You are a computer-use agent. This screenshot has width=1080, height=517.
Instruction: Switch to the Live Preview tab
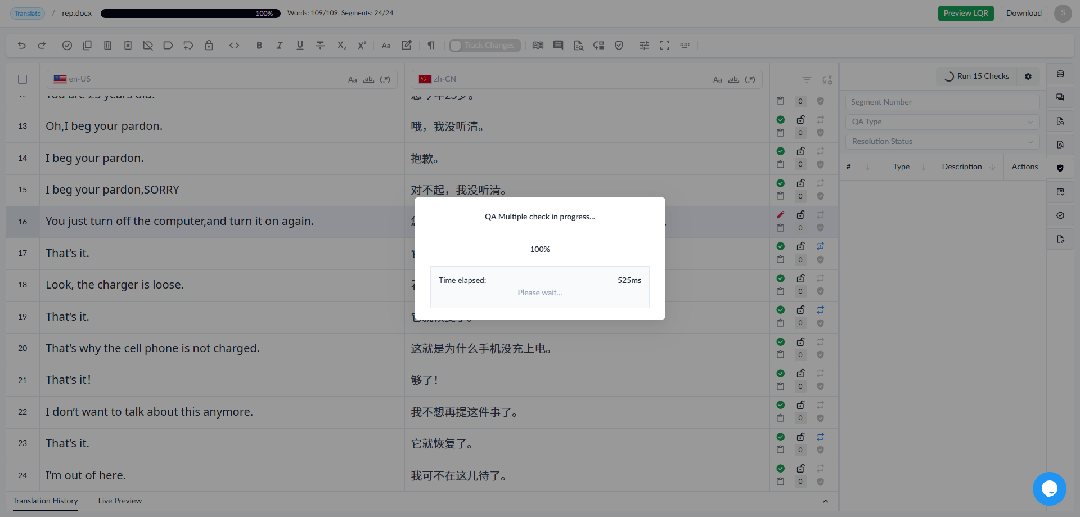120,501
